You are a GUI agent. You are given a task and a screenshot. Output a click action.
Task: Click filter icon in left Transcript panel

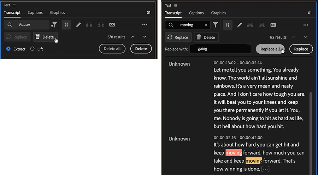pyautogui.click(x=54, y=25)
